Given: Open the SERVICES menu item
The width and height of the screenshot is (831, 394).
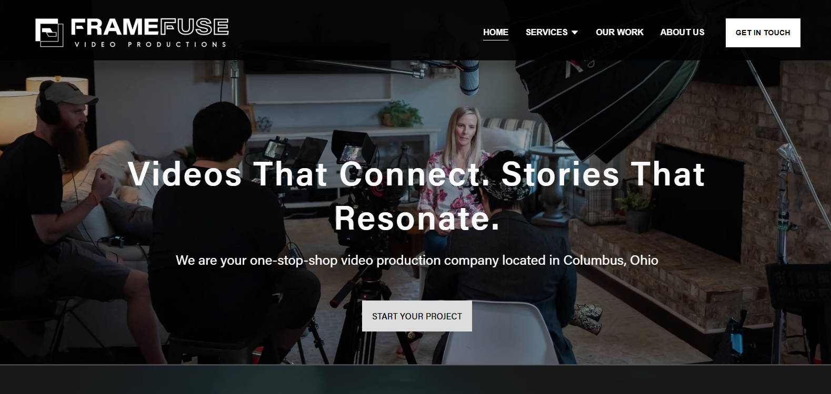Looking at the screenshot, I should point(546,32).
